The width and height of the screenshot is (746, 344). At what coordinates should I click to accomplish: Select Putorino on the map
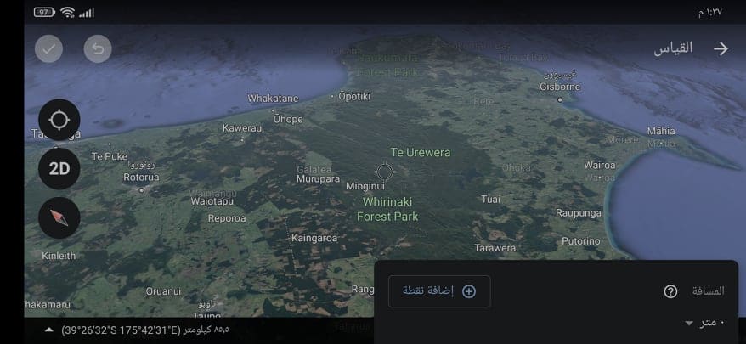tap(581, 241)
